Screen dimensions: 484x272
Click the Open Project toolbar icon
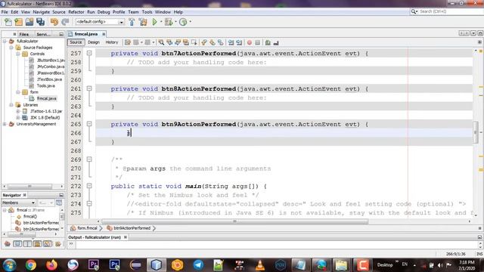[29, 22]
